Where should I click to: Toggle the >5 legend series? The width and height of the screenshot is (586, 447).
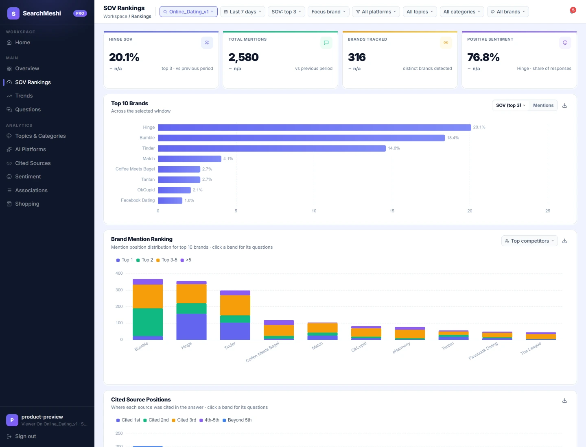186,260
